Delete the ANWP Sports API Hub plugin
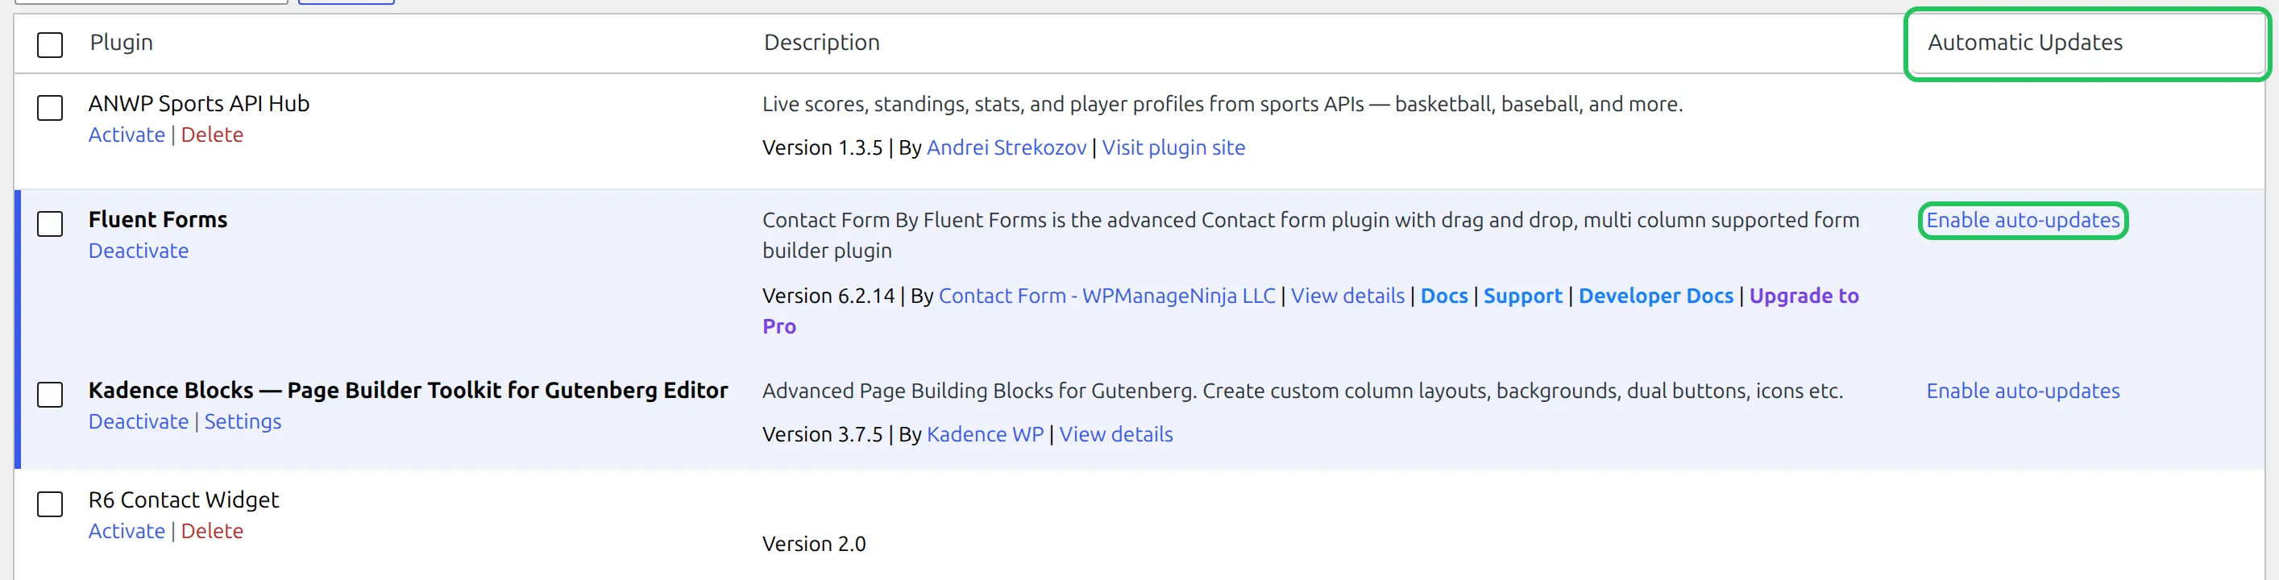The height and width of the screenshot is (580, 2279). coord(212,135)
